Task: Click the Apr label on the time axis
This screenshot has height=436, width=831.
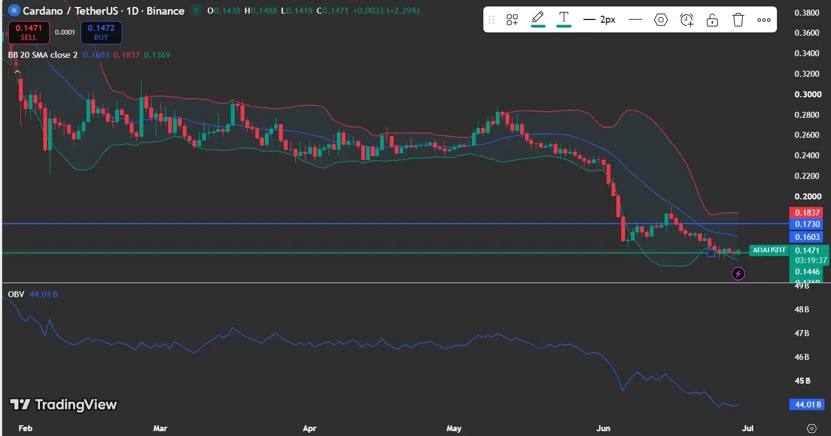Action: point(309,428)
